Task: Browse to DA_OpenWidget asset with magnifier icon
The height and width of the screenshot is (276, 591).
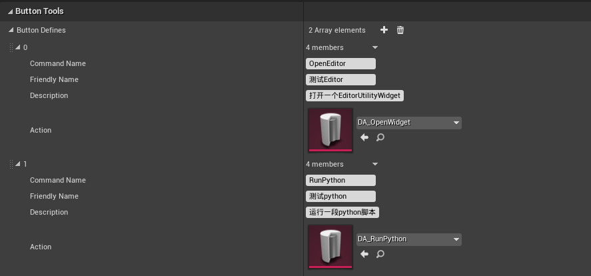Action: coord(380,137)
